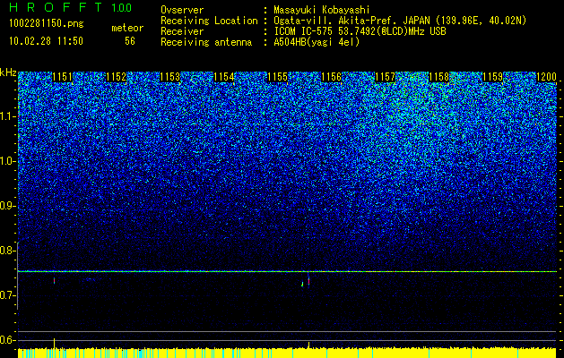Screen dimensions: 564x358
Task: Click the meteor count 56
Action: [x=130, y=41]
